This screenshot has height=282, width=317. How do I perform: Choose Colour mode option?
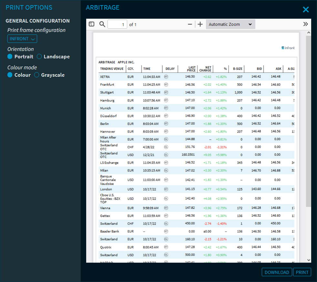tap(10, 75)
